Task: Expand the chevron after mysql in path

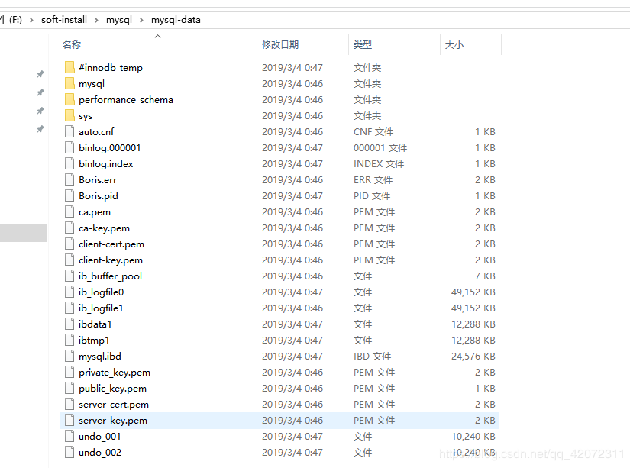Action: click(141, 20)
